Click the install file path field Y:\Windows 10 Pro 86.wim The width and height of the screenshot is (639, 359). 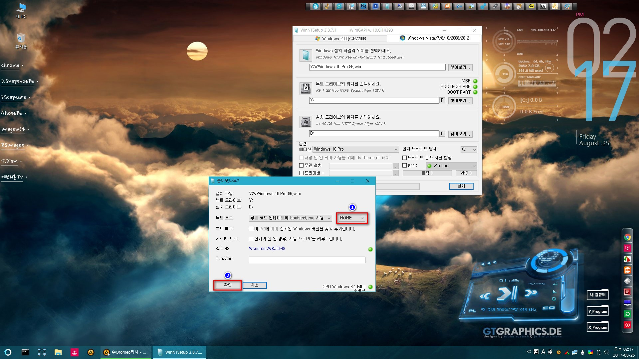click(377, 67)
